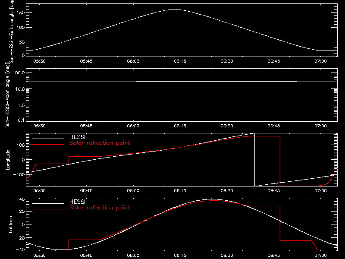Click the white vertical longitude wrap line
Image resolution: width=345 pixels, height=259 pixels.
click(x=254, y=160)
